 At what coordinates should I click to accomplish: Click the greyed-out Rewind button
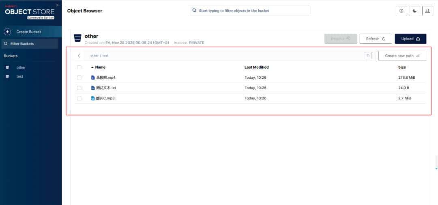tap(341, 39)
